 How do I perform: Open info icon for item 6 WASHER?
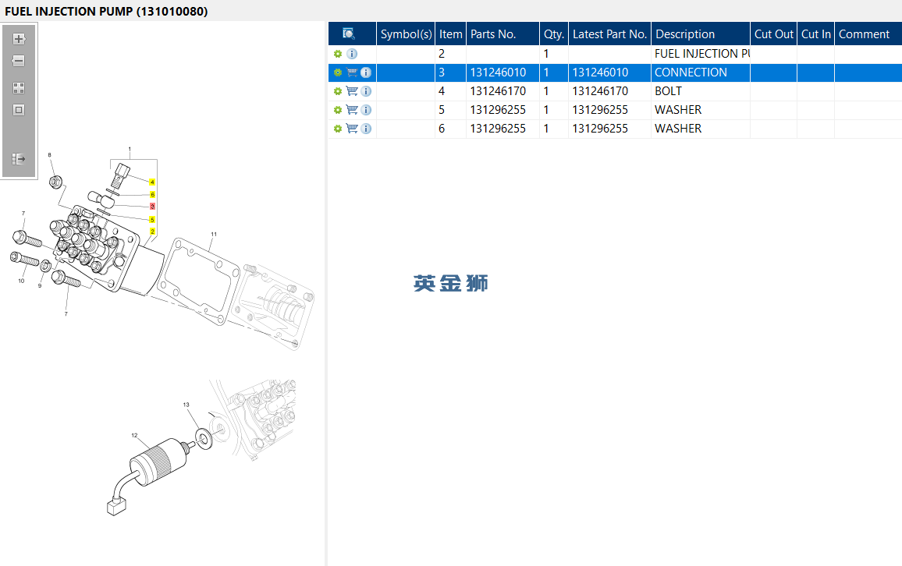pyautogui.click(x=366, y=129)
